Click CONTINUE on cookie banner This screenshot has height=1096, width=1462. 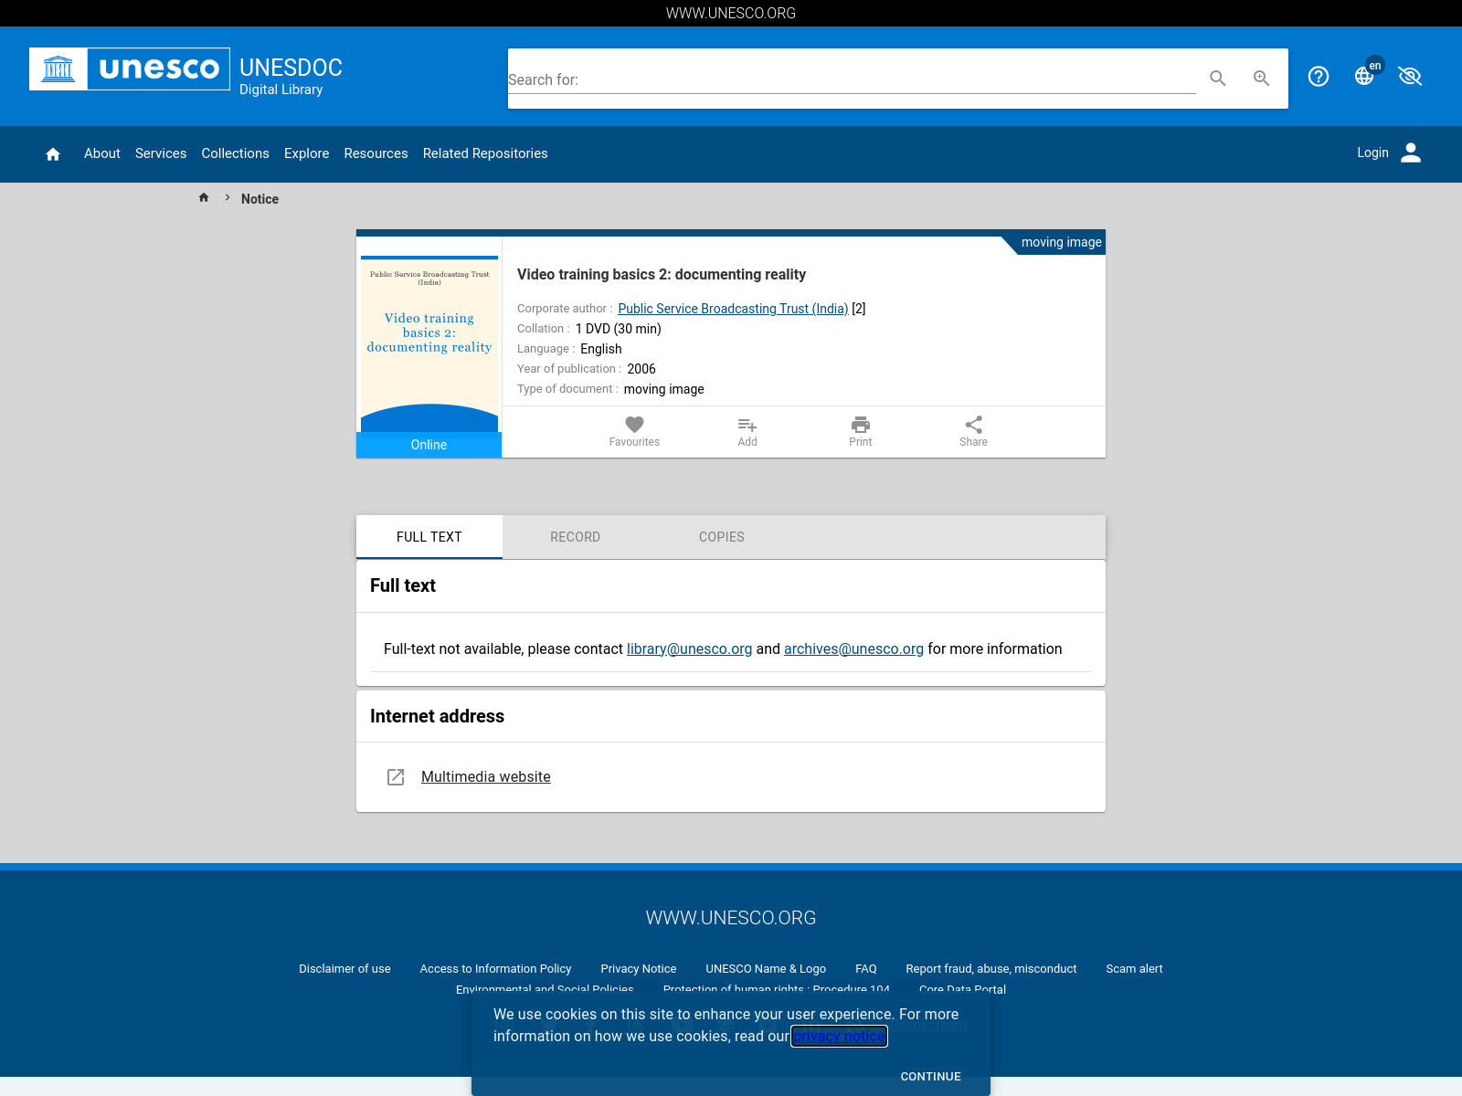[x=931, y=1077]
